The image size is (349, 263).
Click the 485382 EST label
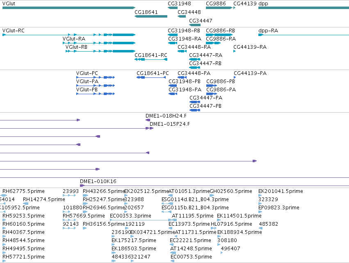269,224
